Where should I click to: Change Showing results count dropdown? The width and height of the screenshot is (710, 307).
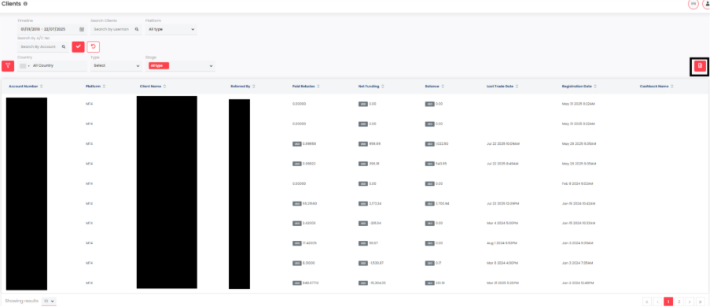point(49,301)
